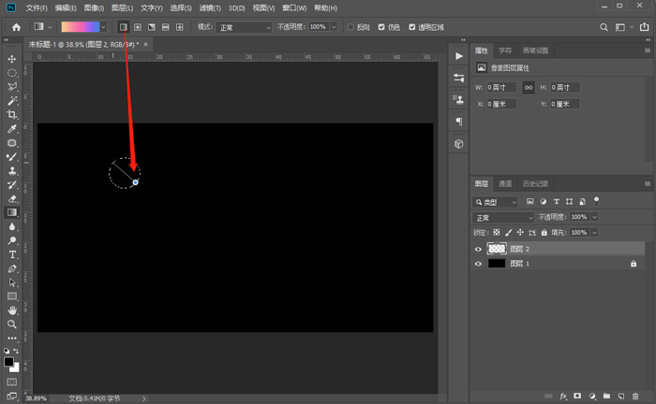Toggle the 透明区域 (Transparency) checkbox
Image resolution: width=656 pixels, height=404 pixels.
coord(412,27)
